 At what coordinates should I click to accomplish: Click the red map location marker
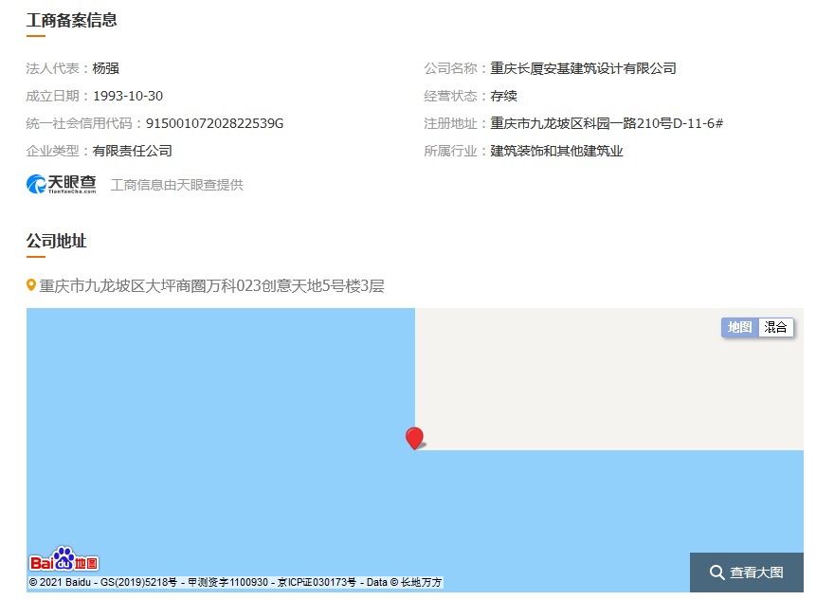(x=415, y=438)
